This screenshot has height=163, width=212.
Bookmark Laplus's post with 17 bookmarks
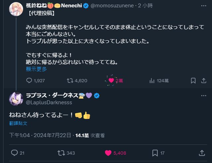click(155, 153)
